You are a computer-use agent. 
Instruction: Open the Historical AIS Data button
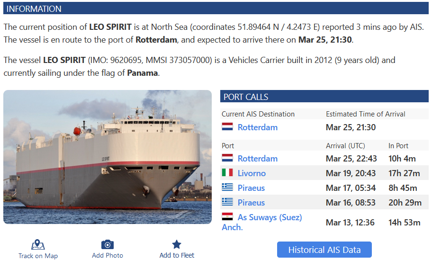tap(324, 250)
